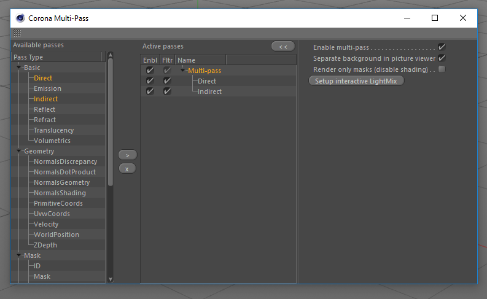Collapse the Mask pass group
487x299 pixels.
(18, 255)
